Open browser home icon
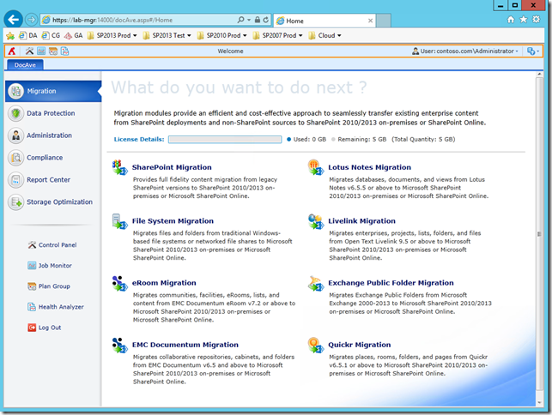The width and height of the screenshot is (552, 415). coord(511,20)
